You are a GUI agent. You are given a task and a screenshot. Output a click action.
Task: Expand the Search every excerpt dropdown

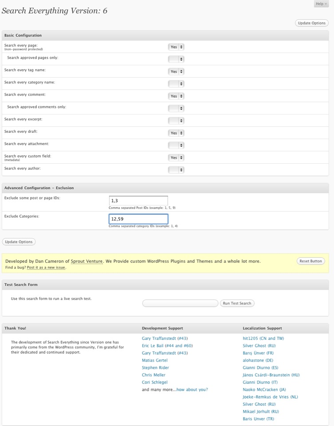pos(176,121)
